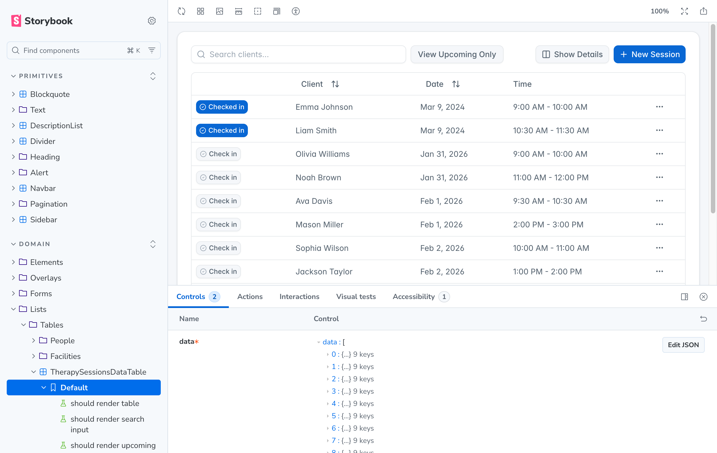Open the Accessibility tab
Viewport: 717px width, 453px height.
click(414, 296)
